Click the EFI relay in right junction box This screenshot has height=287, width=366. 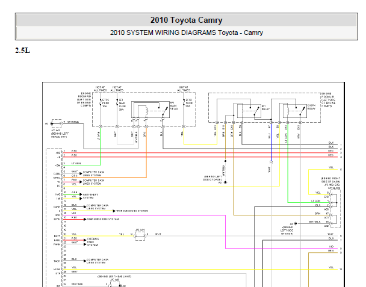(x=249, y=111)
